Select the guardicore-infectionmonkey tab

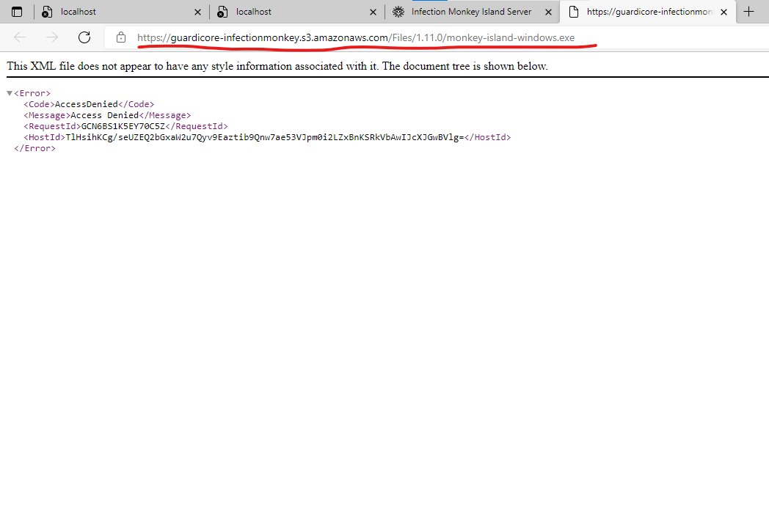pyautogui.click(x=647, y=12)
